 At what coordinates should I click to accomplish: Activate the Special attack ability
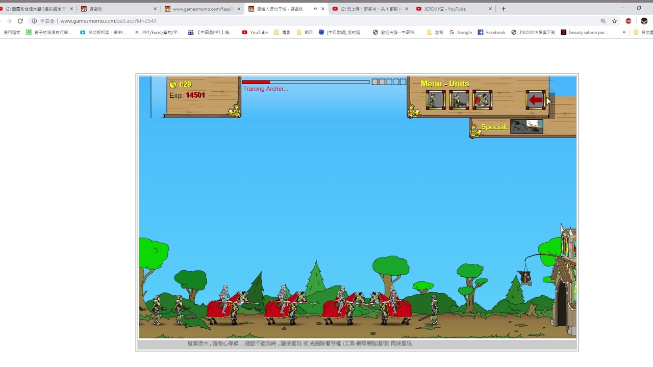[526, 126]
